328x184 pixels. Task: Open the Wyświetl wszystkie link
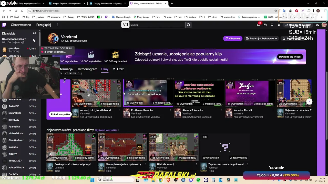[x=107, y=130]
